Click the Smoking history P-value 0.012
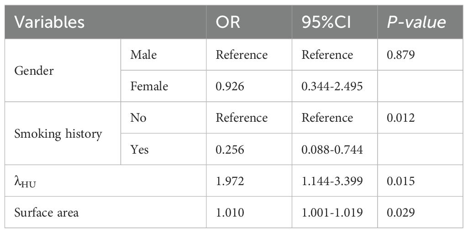The width and height of the screenshot is (468, 233). point(400,118)
